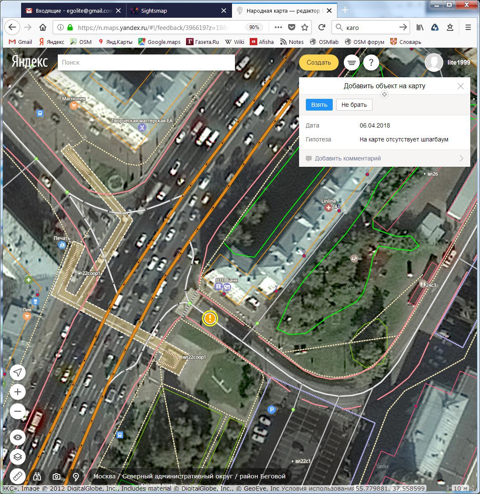Reload the page with the refresh icon
The width and height of the screenshot is (480, 494).
pyautogui.click(x=322, y=27)
